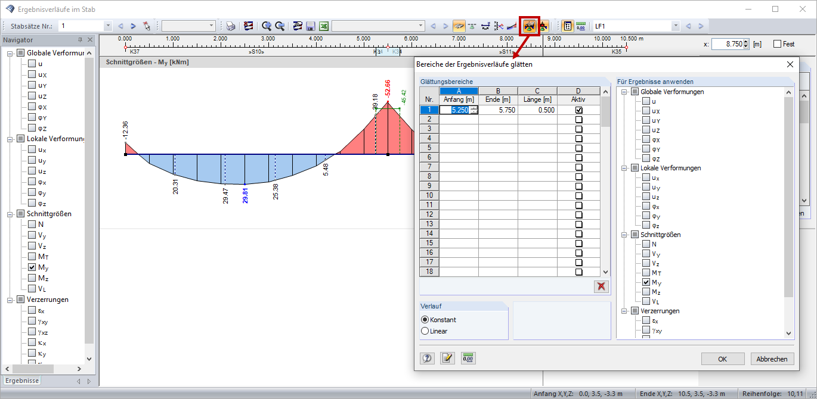This screenshot has width=817, height=399.
Task: Click the Navigator vertical scrollbar
Action: coord(89,200)
